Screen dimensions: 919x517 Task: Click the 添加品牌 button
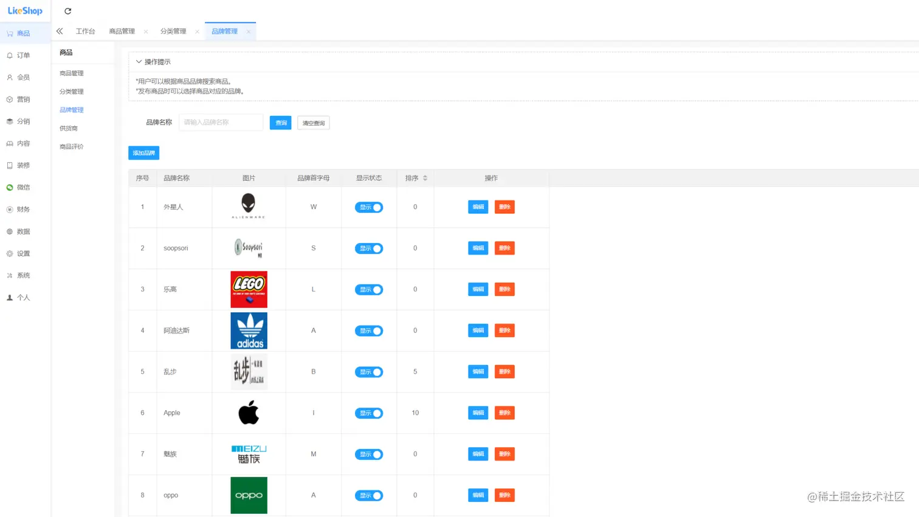144,153
